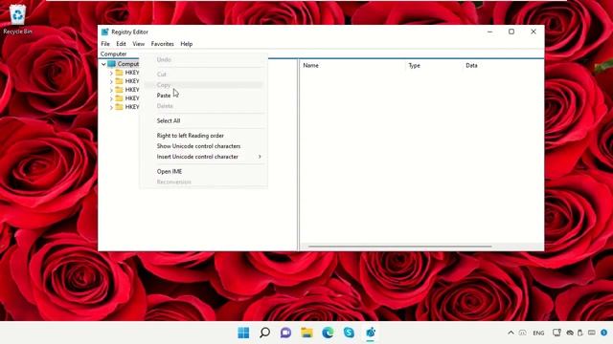The image size is (613, 344).
Task: Launch Chat from the taskbar
Action: [285, 333]
